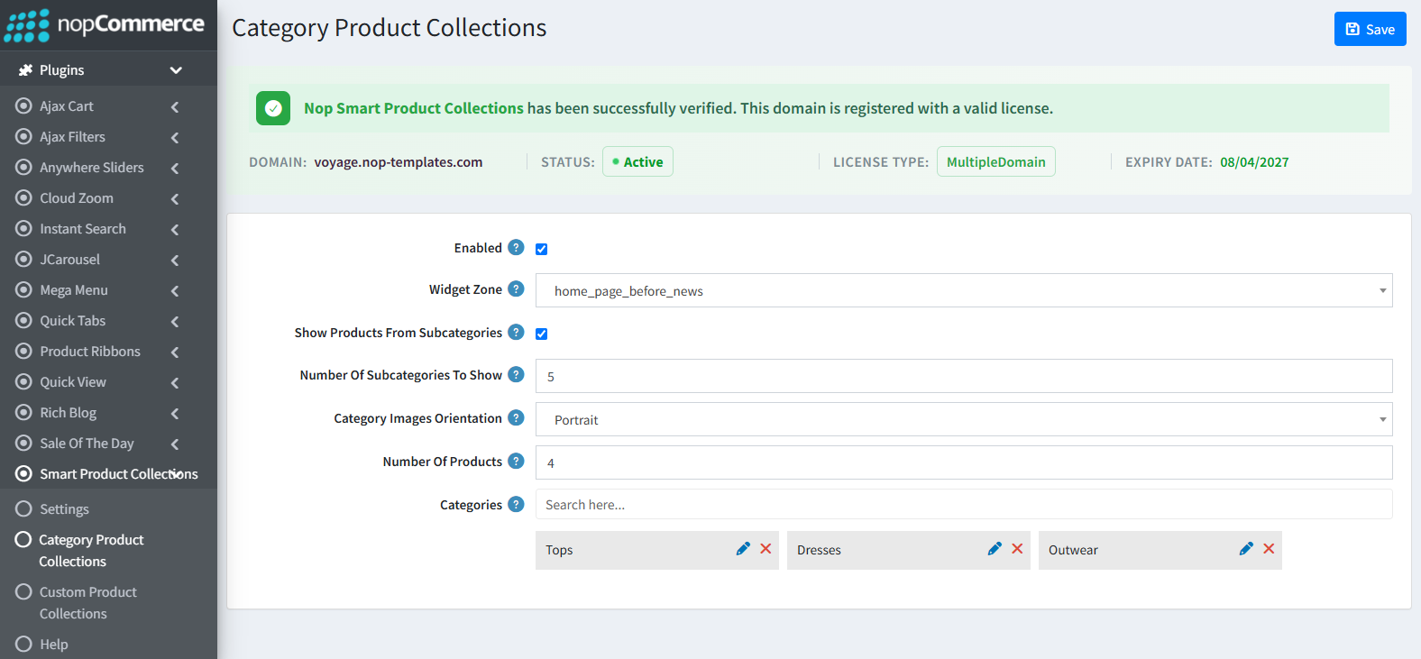
Task: Click the Categories search field
Action: [964, 504]
